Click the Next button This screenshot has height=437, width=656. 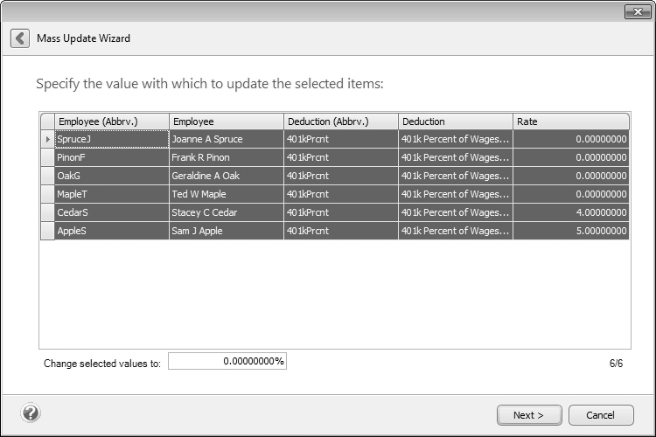(528, 415)
